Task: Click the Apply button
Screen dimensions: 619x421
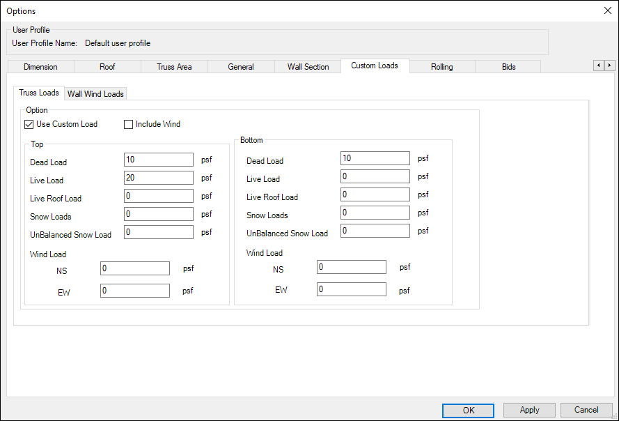Action: (x=529, y=410)
